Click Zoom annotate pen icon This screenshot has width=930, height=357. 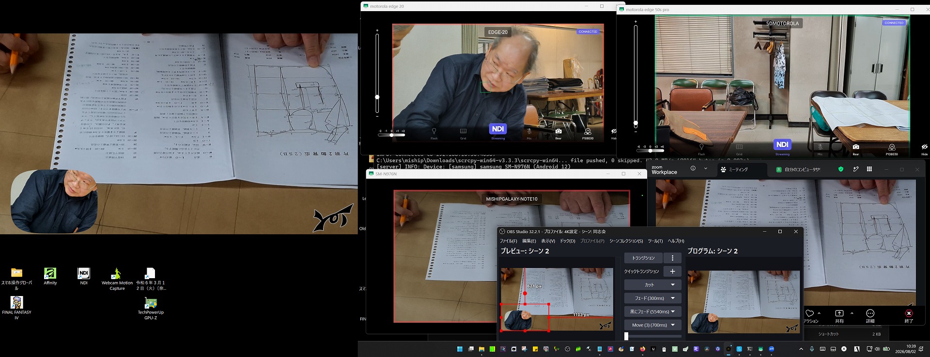(x=856, y=169)
